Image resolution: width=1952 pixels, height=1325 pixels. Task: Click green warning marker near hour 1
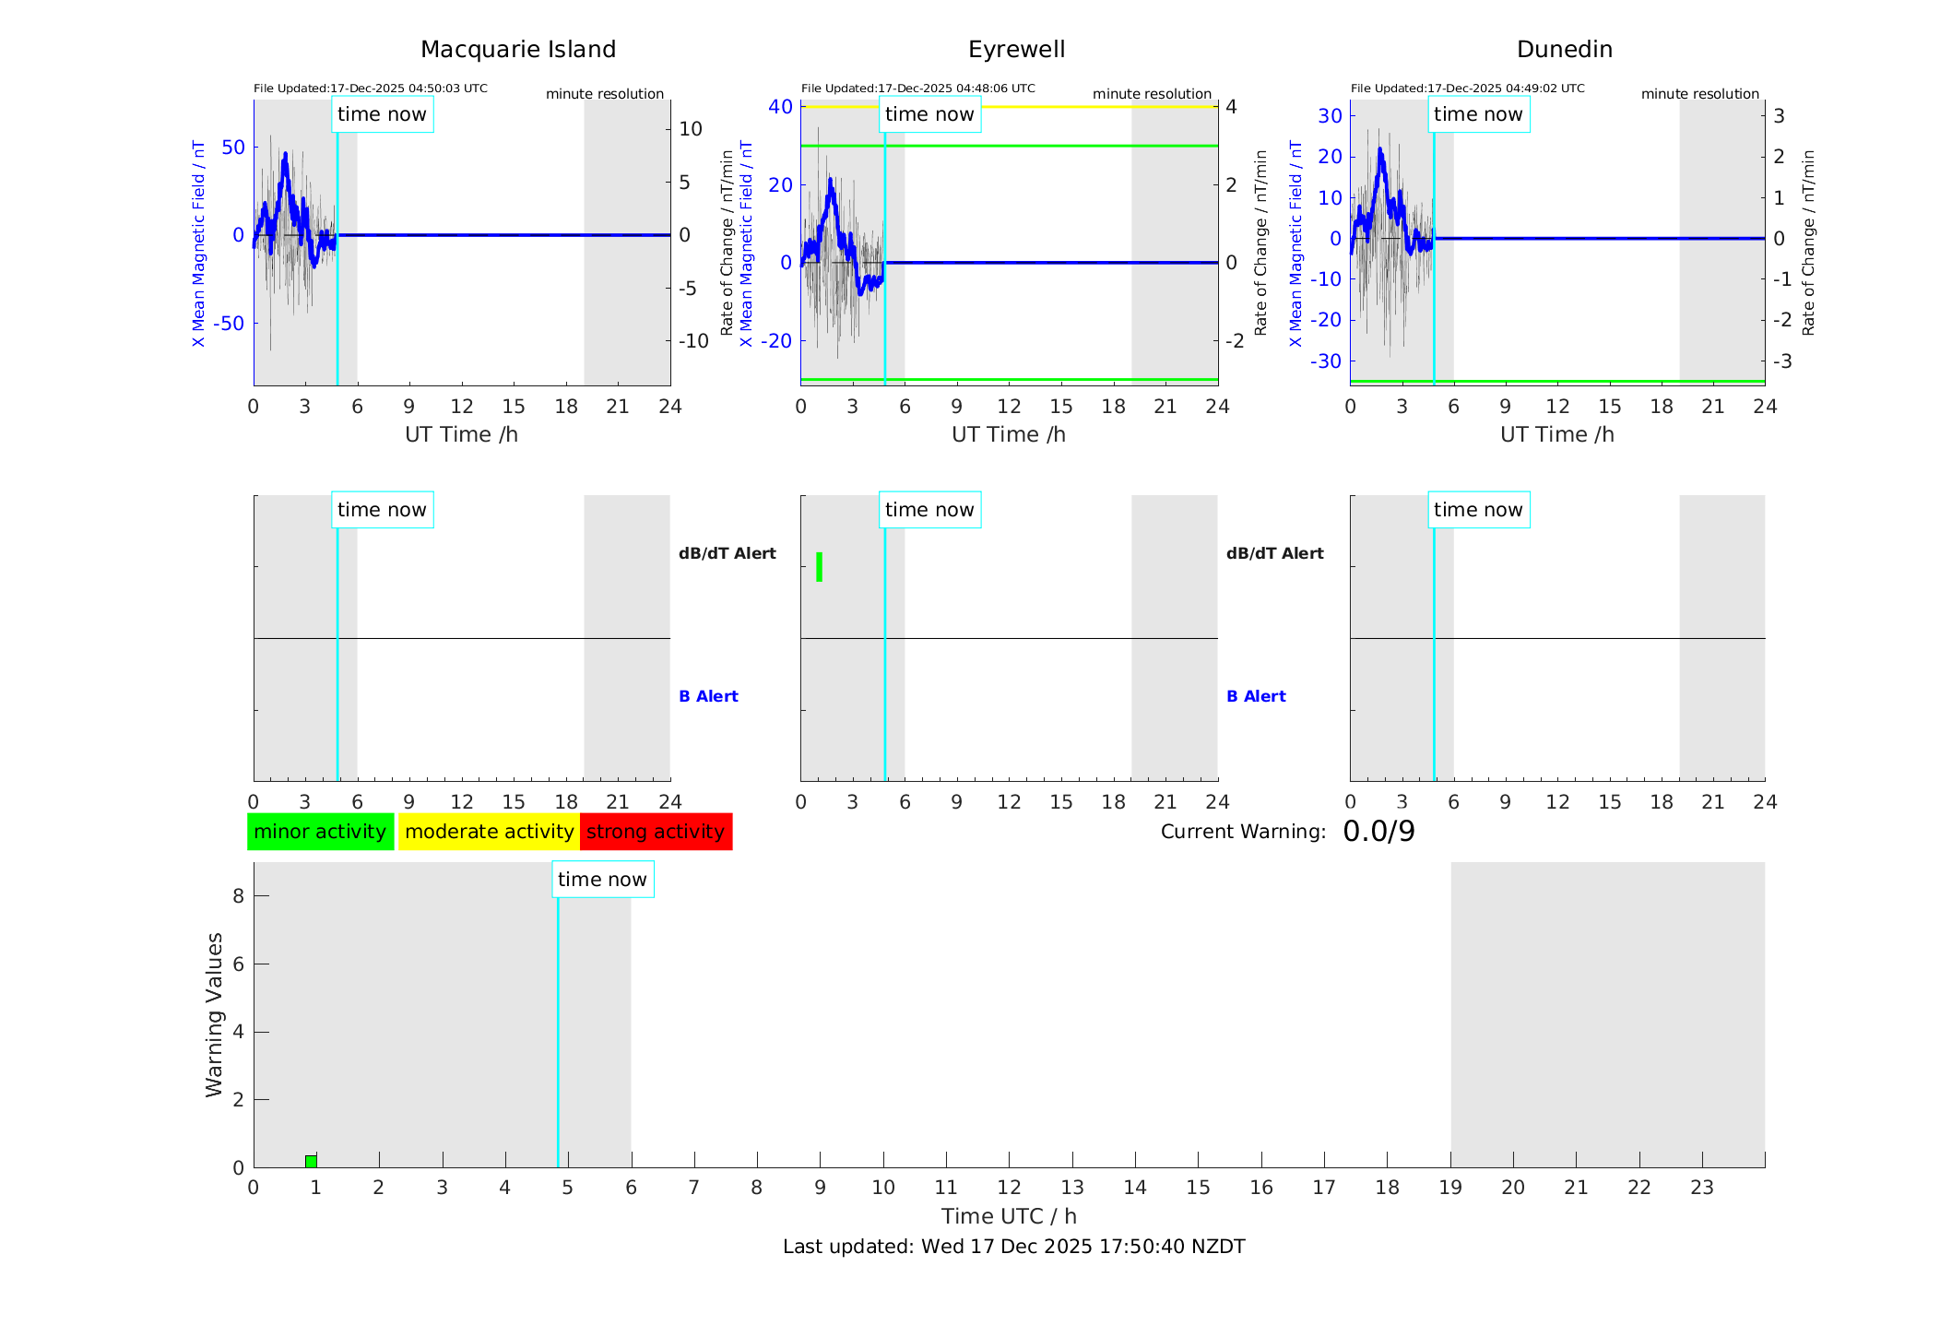(x=311, y=1161)
